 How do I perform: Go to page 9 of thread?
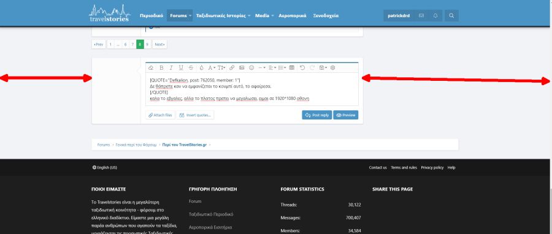pos(147,44)
